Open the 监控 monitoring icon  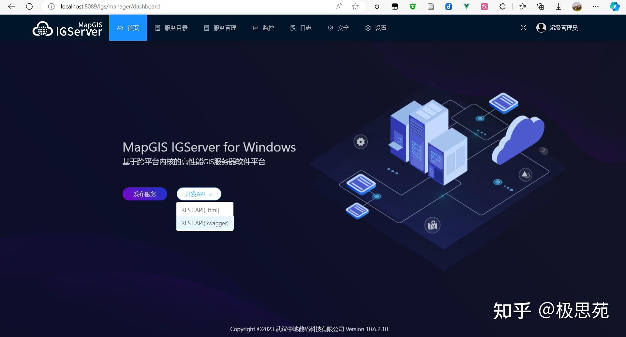point(256,28)
